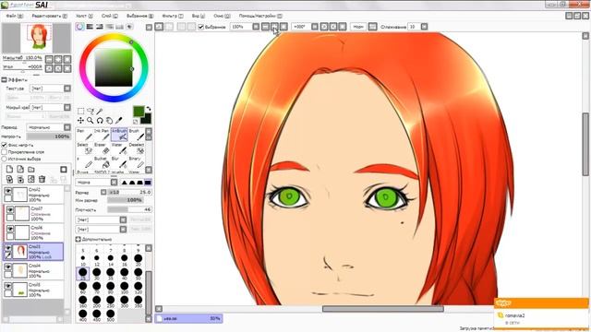Screen dimensions: 591x332
Task: Choose the lasso selection tool
Action: (x=90, y=111)
